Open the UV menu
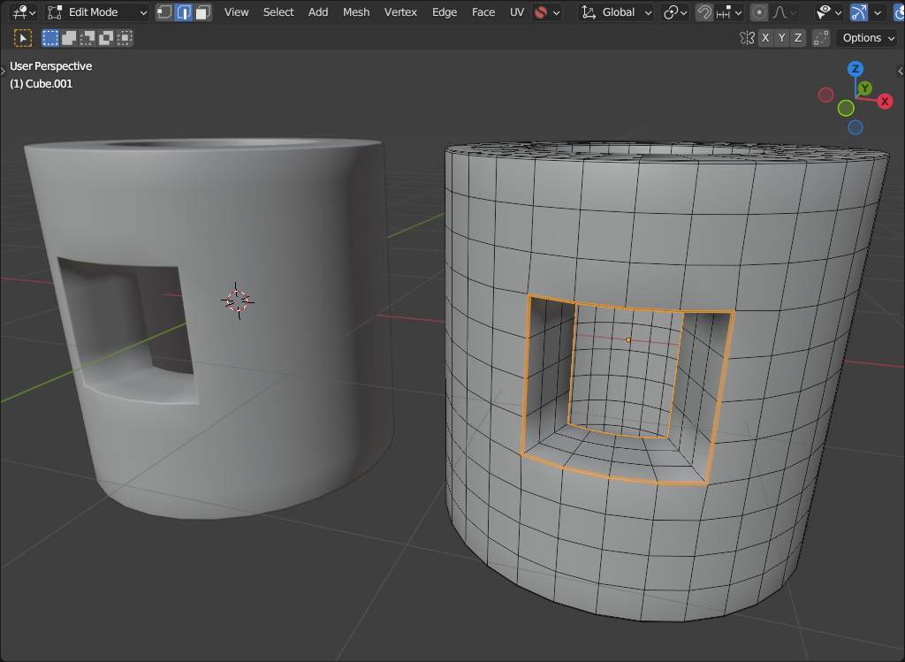Image resolution: width=905 pixels, height=662 pixels. click(516, 12)
